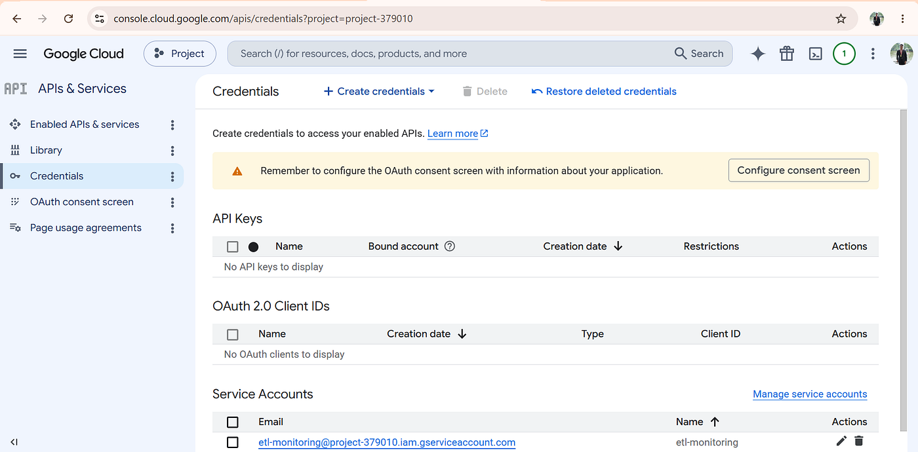The width and height of the screenshot is (918, 452).
Task: Open the hamburger navigation menu
Action: pyautogui.click(x=20, y=54)
